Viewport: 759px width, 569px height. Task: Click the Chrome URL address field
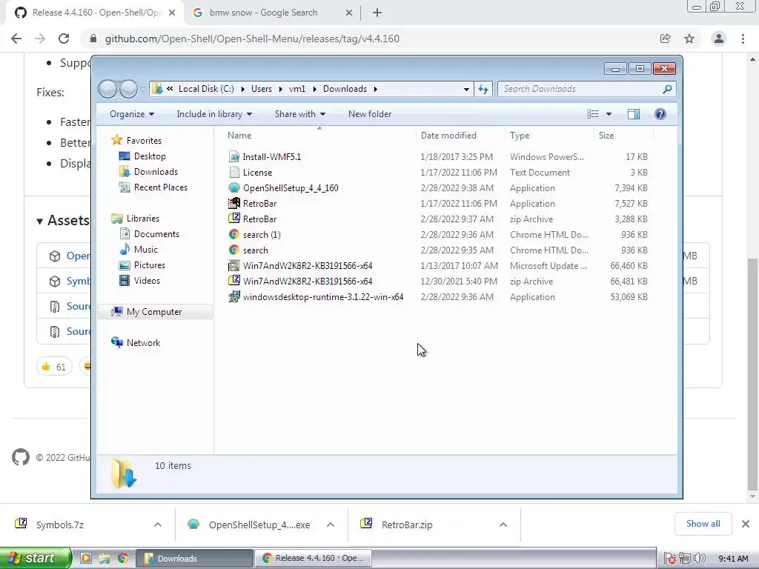(x=252, y=39)
